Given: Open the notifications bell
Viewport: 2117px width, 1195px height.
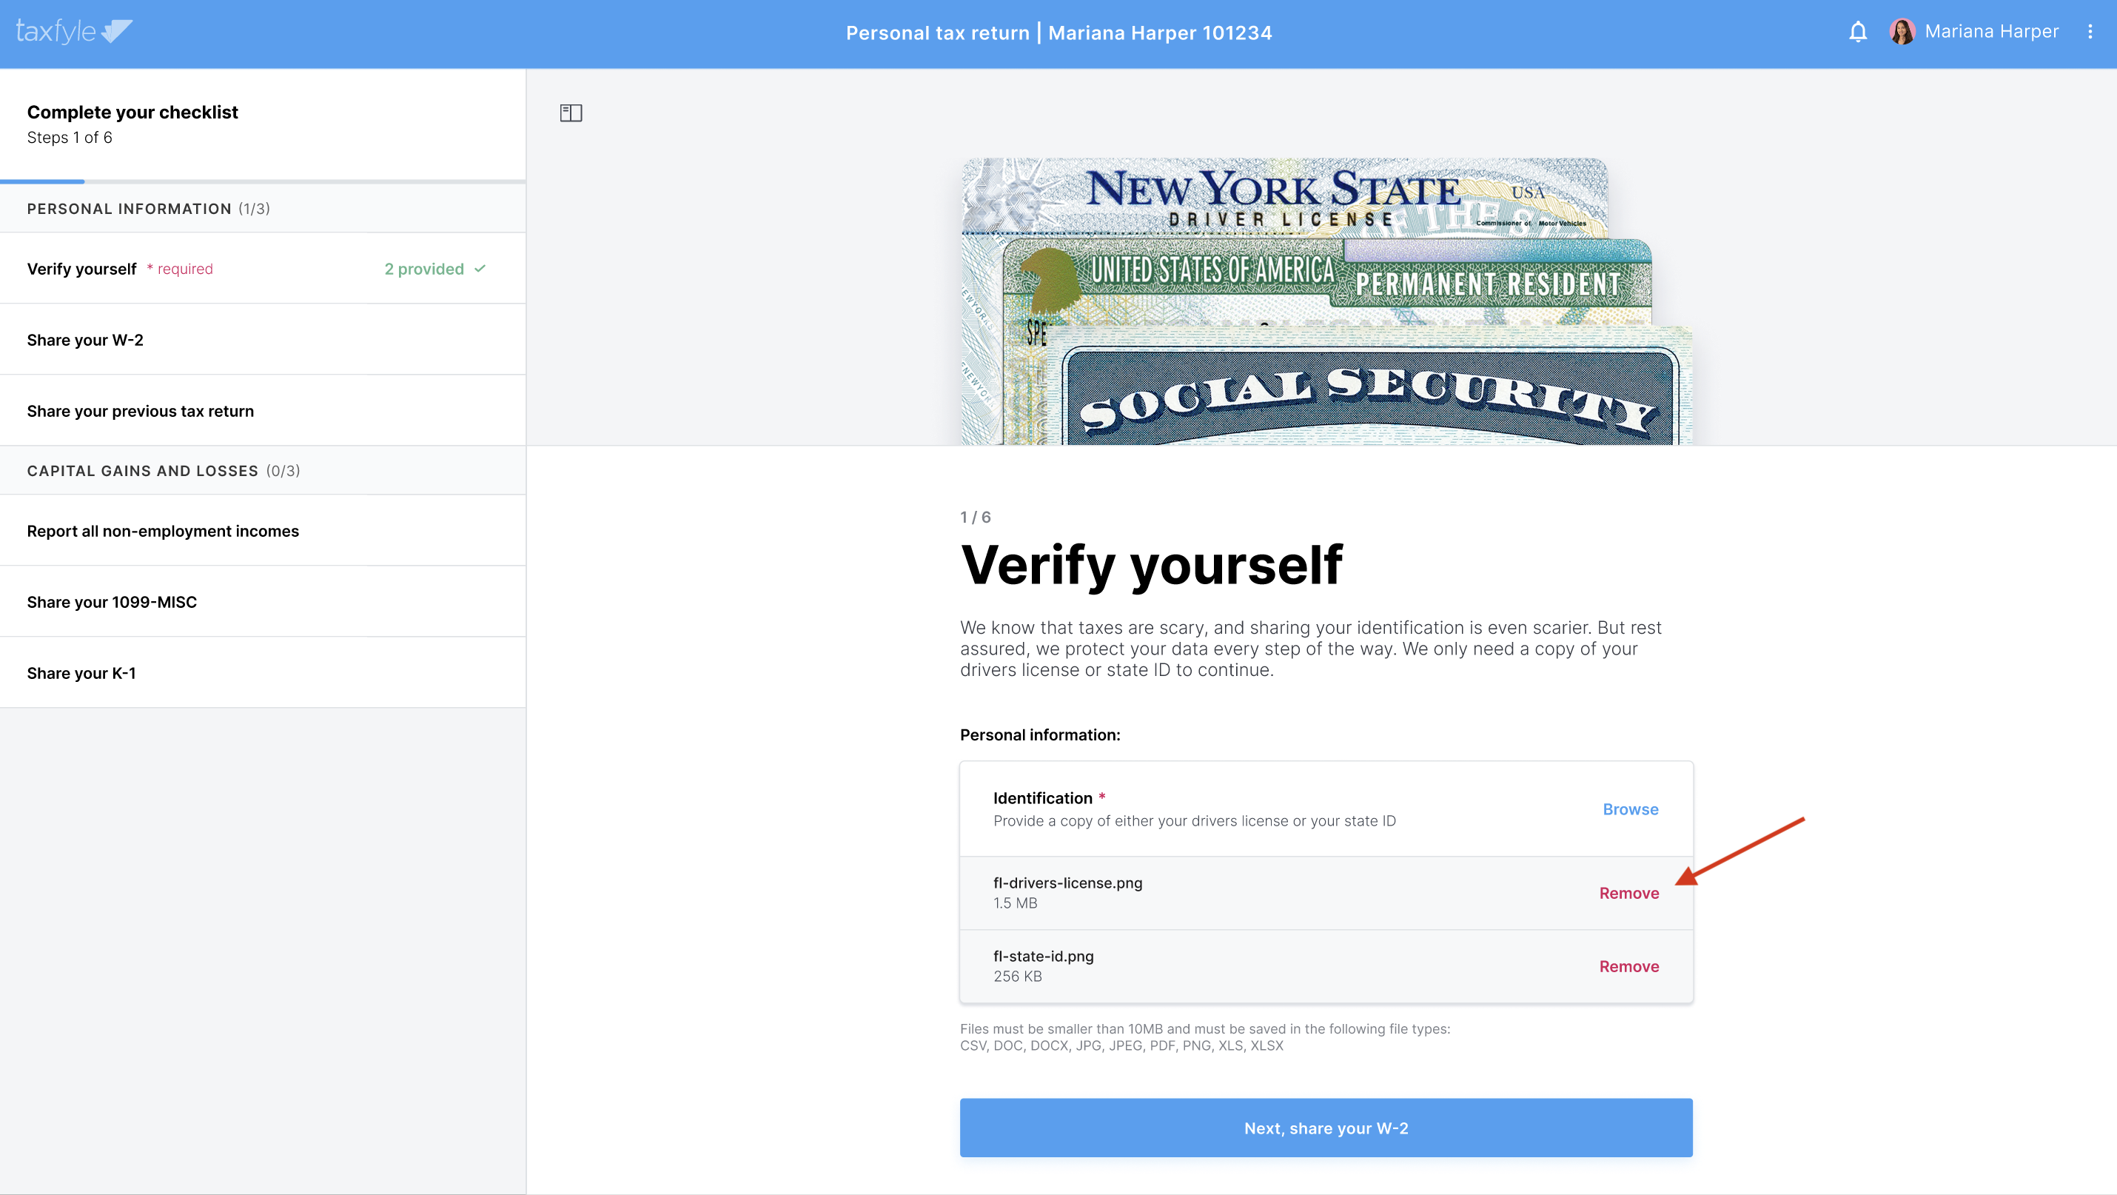Looking at the screenshot, I should [1857, 32].
